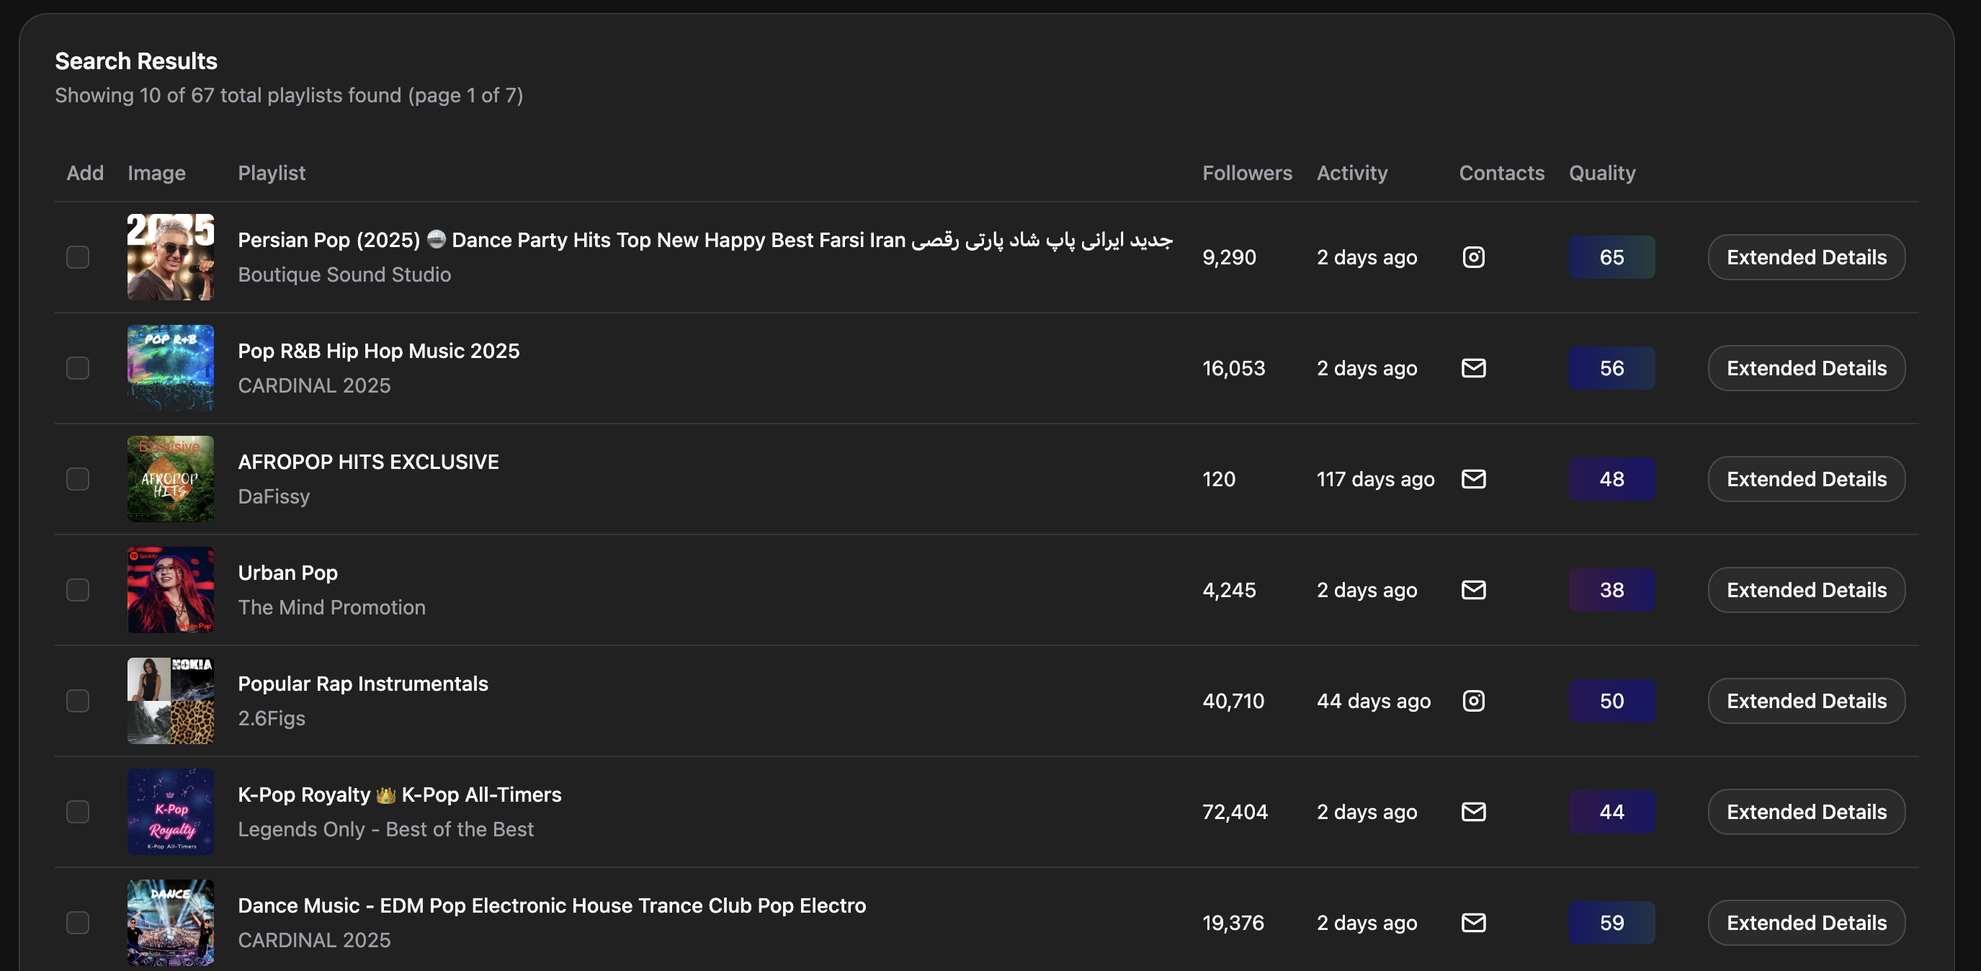The image size is (1981, 971).
Task: Click Instagram contact icon for Persian Pop playlist
Action: pos(1472,256)
